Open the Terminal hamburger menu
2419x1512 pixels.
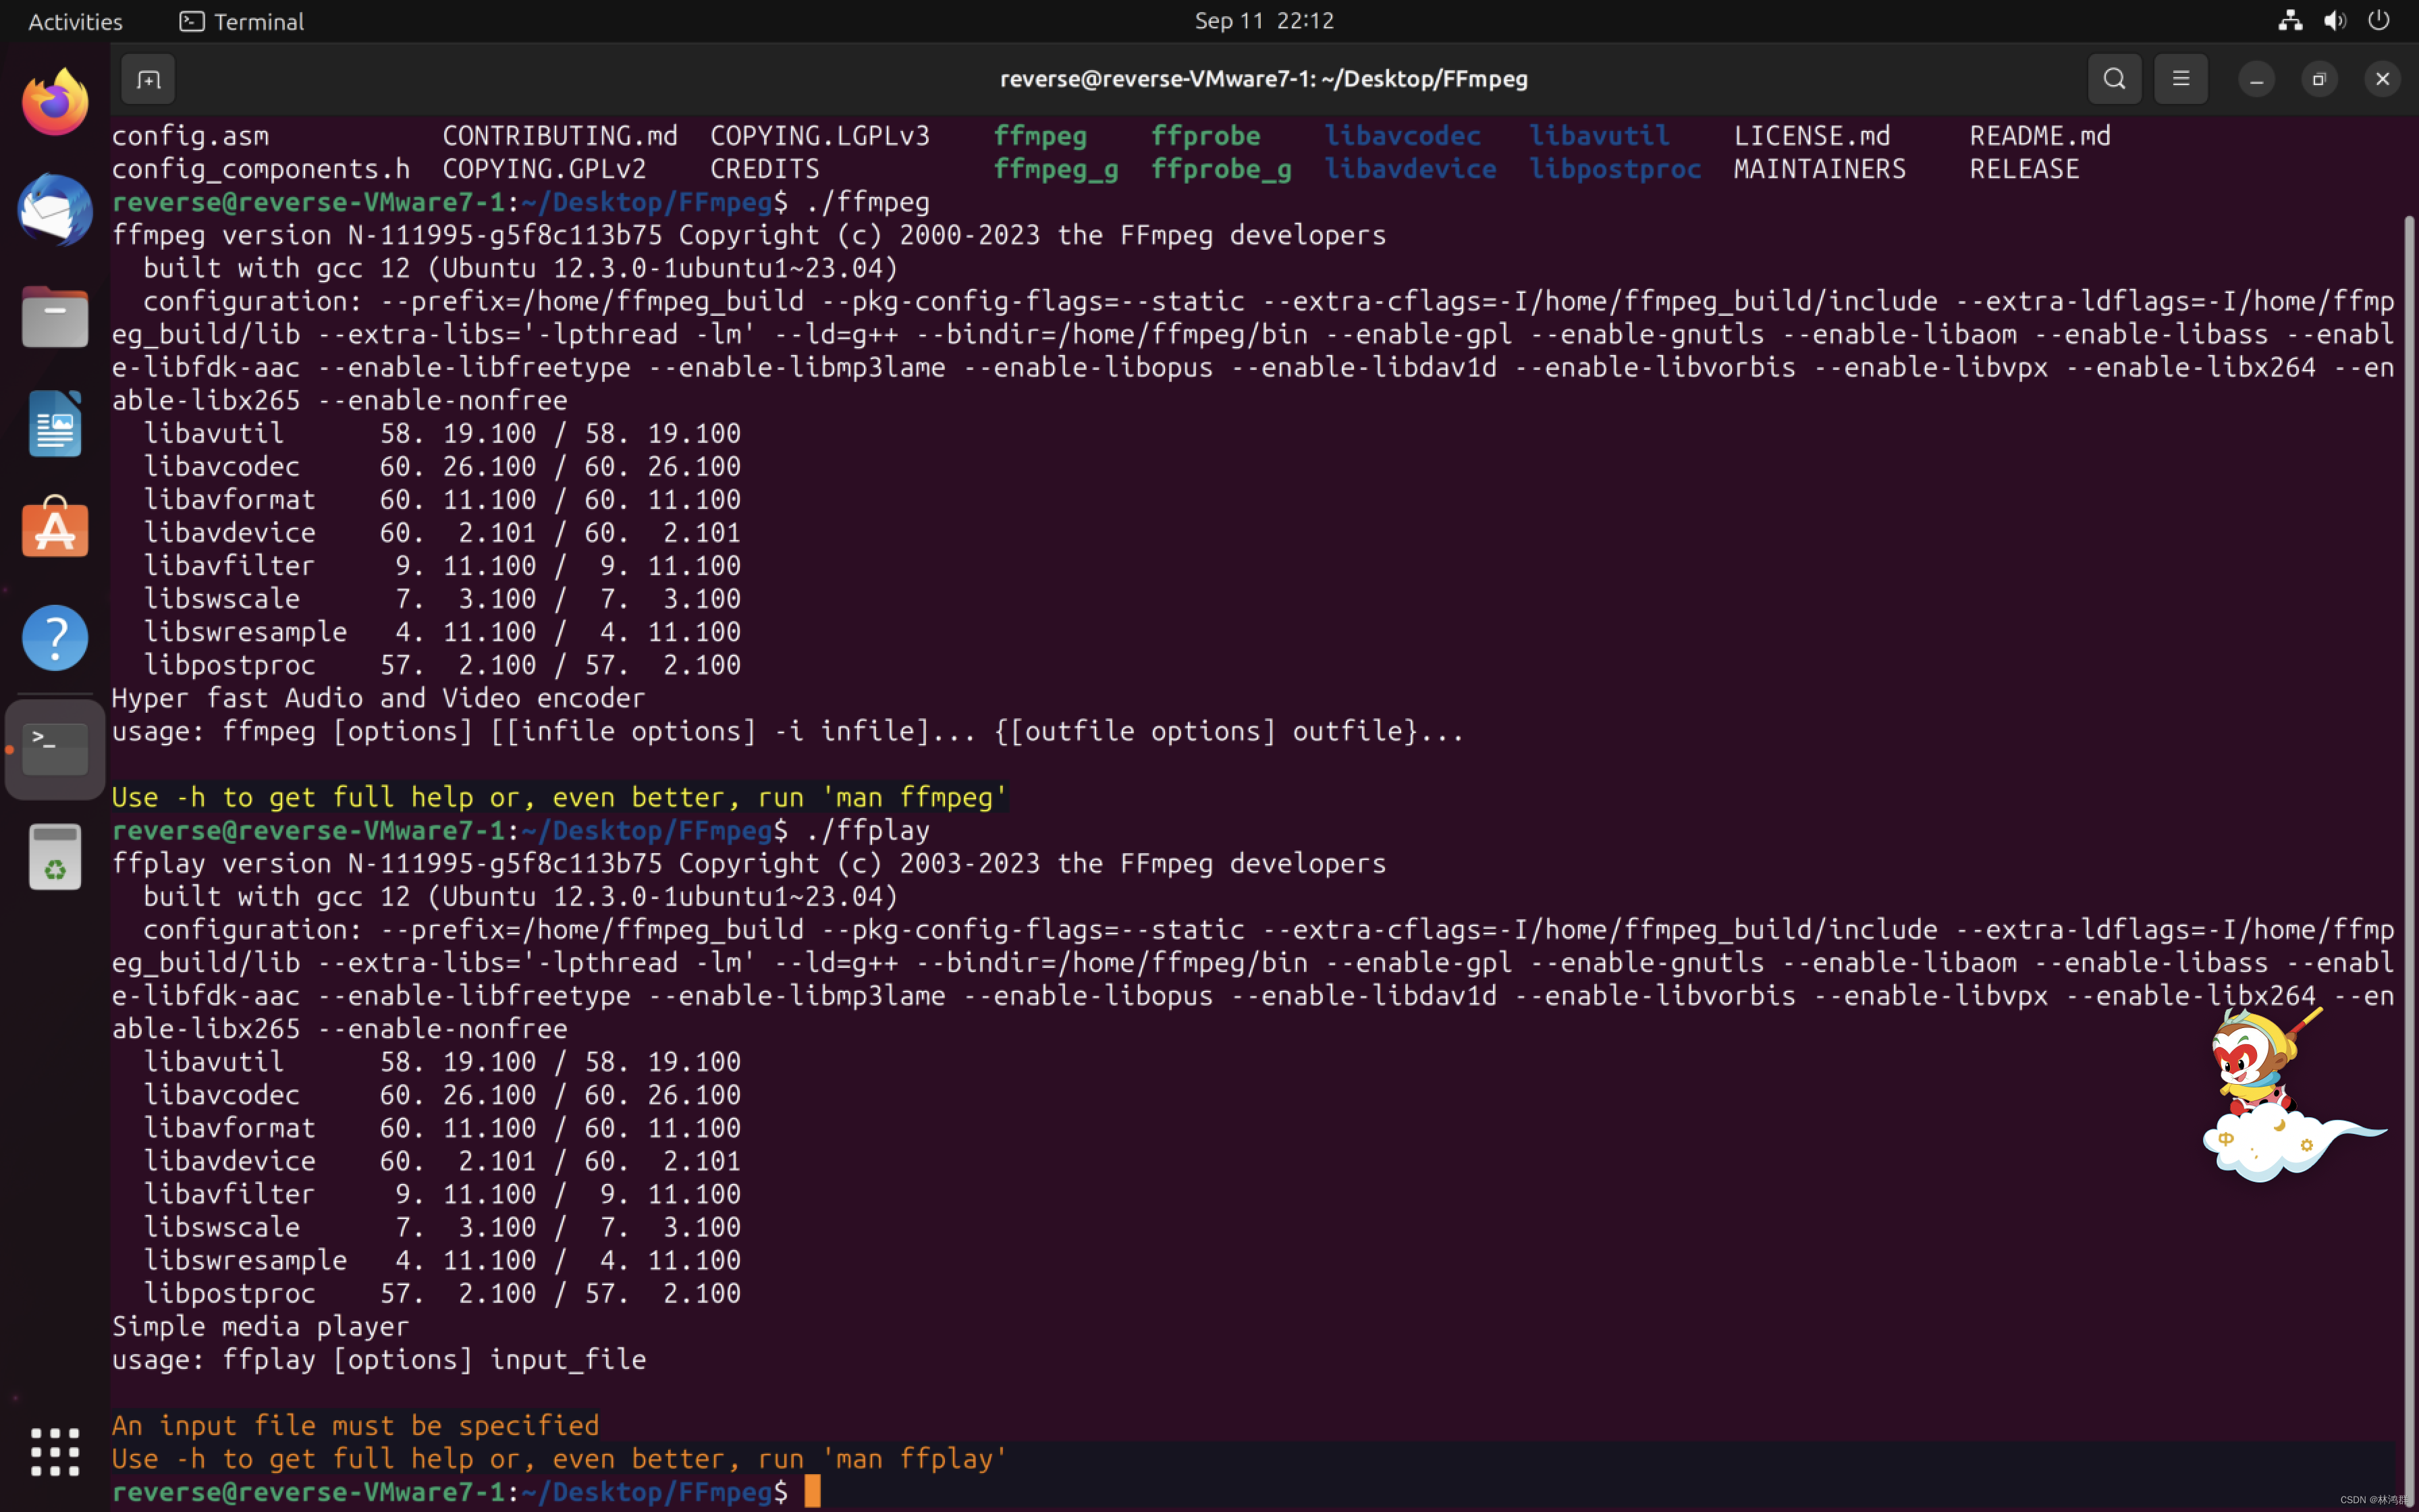2181,78
